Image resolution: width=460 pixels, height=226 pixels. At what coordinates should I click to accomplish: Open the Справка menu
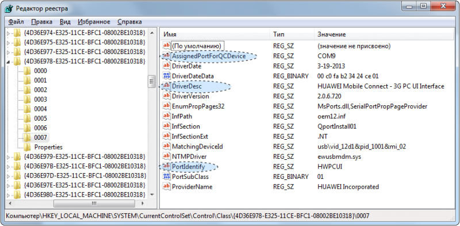[129, 22]
